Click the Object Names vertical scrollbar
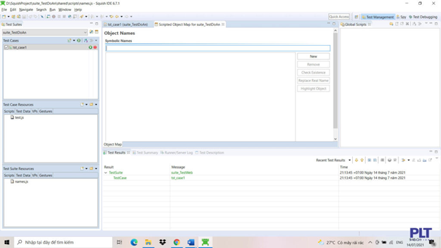This screenshot has height=248, width=441. point(335,84)
